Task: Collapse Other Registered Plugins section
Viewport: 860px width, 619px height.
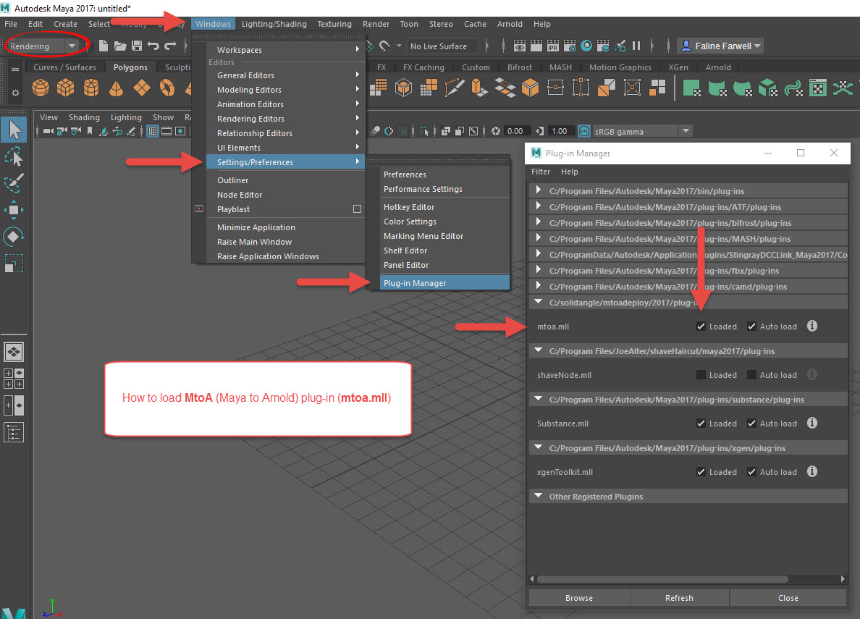Action: click(x=539, y=496)
